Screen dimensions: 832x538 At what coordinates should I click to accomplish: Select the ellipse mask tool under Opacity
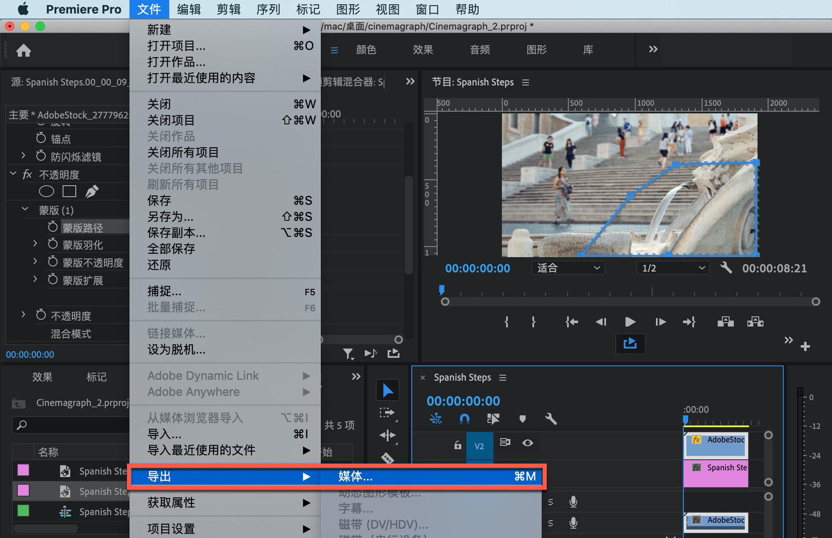46,191
